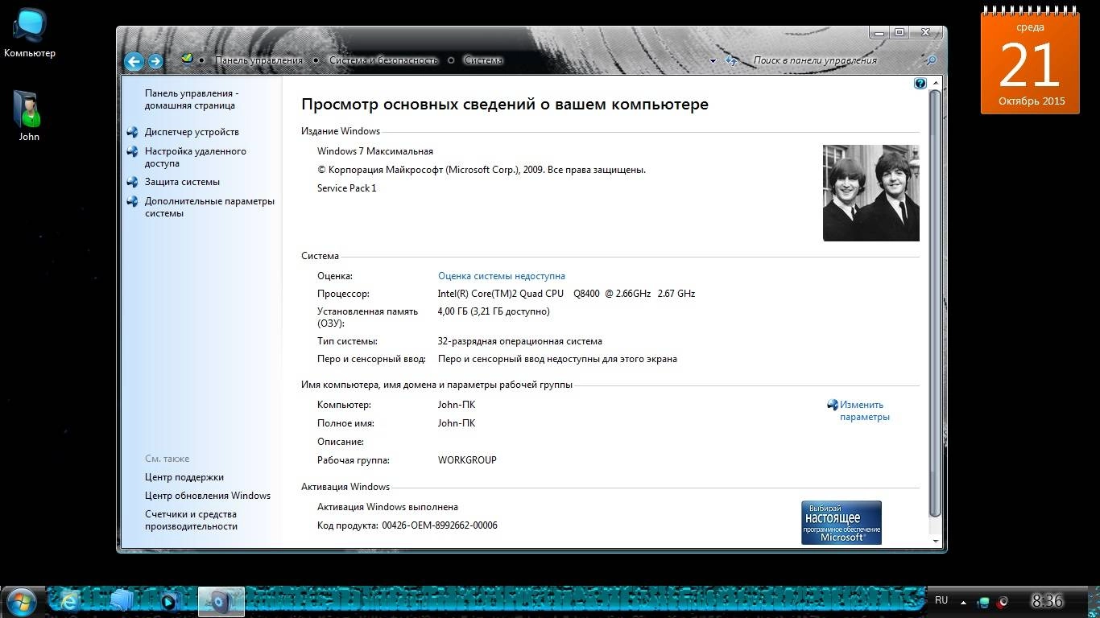Image resolution: width=1100 pixels, height=618 pixels.
Task: Open 'Центр поддержки' link
Action: tap(184, 477)
